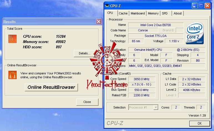The image size is (214, 131).
Task: Click the Specification field Genuine Intel(R) CPU
Action: (x=167, y=50)
